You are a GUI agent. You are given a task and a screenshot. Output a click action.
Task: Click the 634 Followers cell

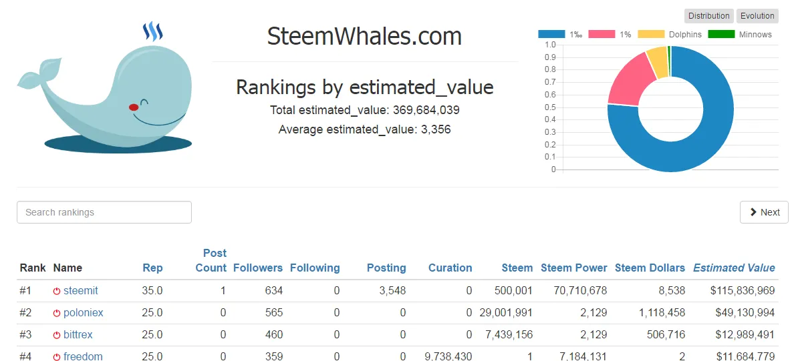click(274, 291)
